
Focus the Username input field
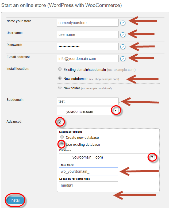coord(88,34)
